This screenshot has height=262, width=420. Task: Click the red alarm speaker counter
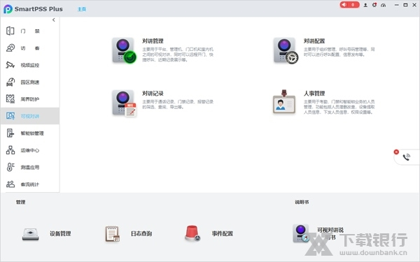click(349, 5)
